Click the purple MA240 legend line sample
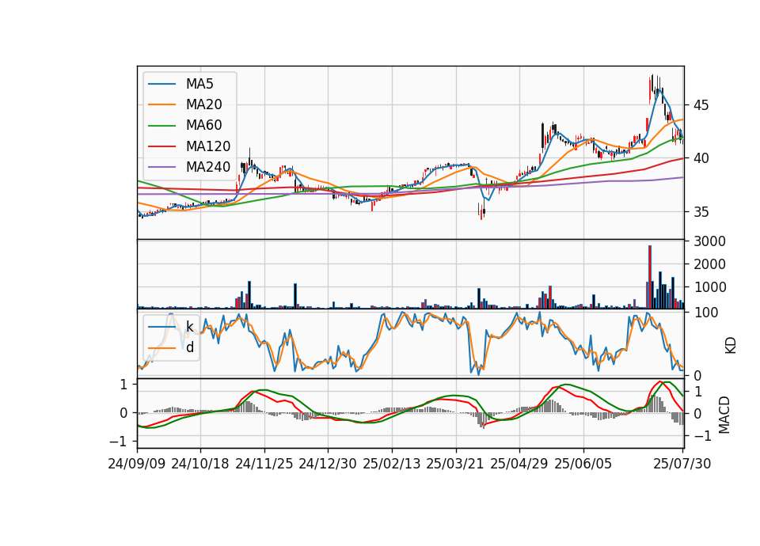Image resolution: width=760 pixels, height=546 pixels. [x=161, y=167]
